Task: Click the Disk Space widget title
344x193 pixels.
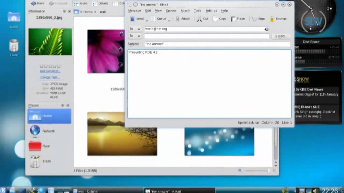Action: (x=311, y=42)
